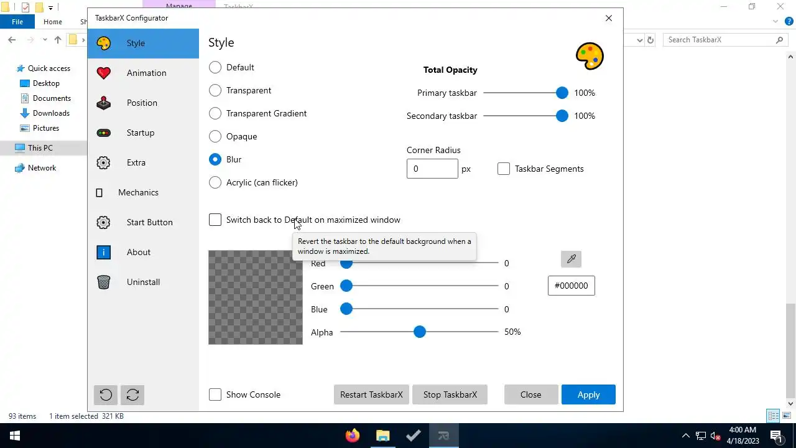Choose Transparent Gradient style
The height and width of the screenshot is (448, 796).
coord(215,113)
